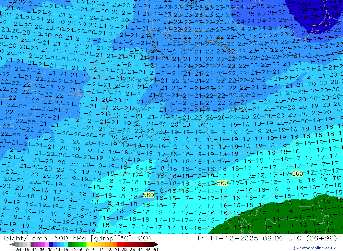
Task: Click the date 'Th 11-12-2025'
Action: (227, 238)
